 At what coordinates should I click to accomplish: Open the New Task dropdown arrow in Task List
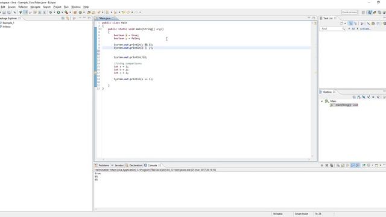[x=345, y=24]
